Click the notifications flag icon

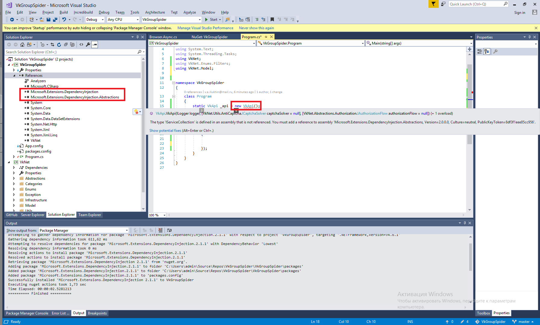[x=433, y=4]
